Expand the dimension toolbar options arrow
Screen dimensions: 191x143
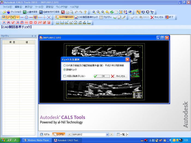(93, 23)
